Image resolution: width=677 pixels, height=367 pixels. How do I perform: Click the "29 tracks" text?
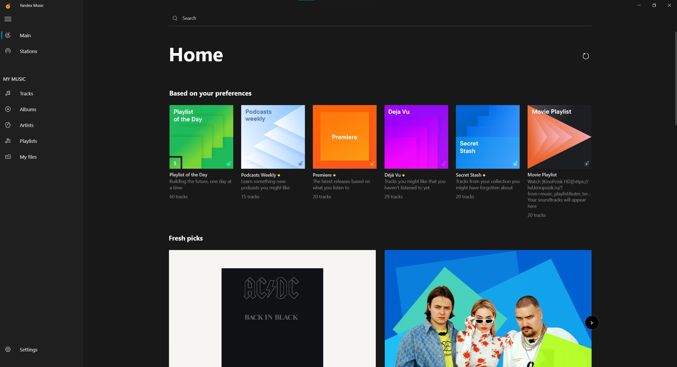point(394,197)
